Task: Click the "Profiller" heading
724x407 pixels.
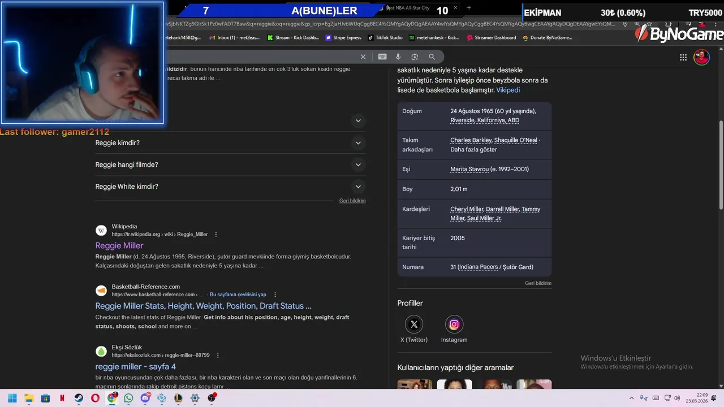Action: [x=410, y=303]
